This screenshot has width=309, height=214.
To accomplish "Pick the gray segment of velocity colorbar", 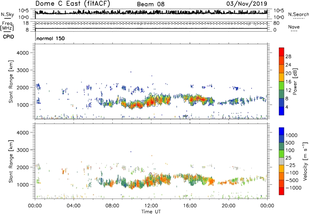I will pos(282,161).
